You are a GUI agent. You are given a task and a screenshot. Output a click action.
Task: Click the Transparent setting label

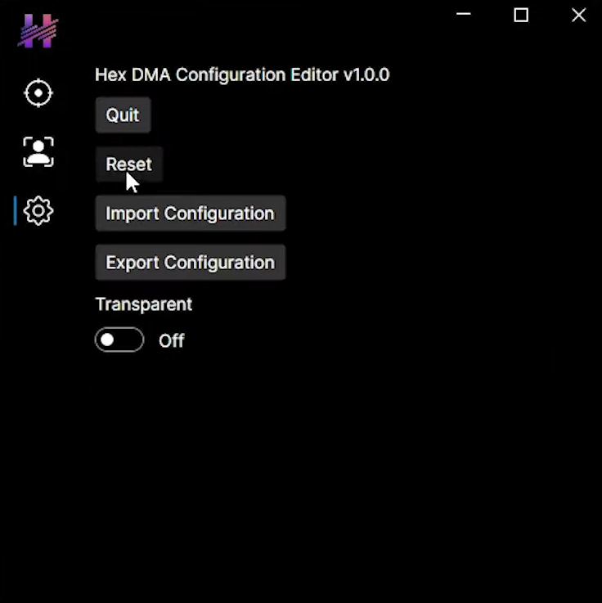(x=143, y=304)
